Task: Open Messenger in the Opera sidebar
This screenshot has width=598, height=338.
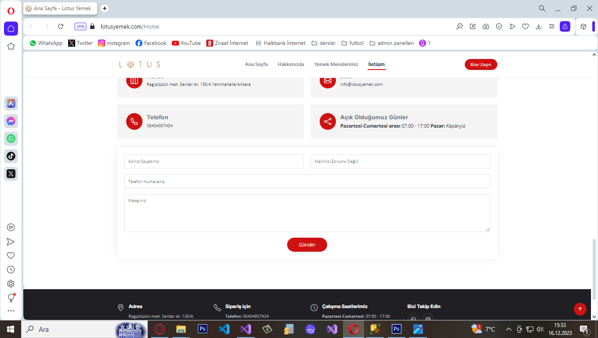Action: tap(11, 121)
